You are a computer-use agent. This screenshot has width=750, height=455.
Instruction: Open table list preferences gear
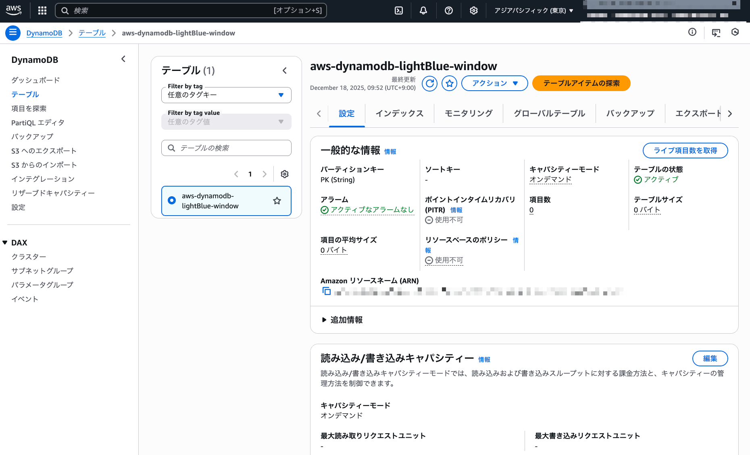(x=285, y=174)
